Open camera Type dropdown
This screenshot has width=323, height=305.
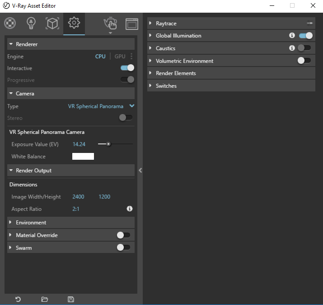click(x=101, y=106)
